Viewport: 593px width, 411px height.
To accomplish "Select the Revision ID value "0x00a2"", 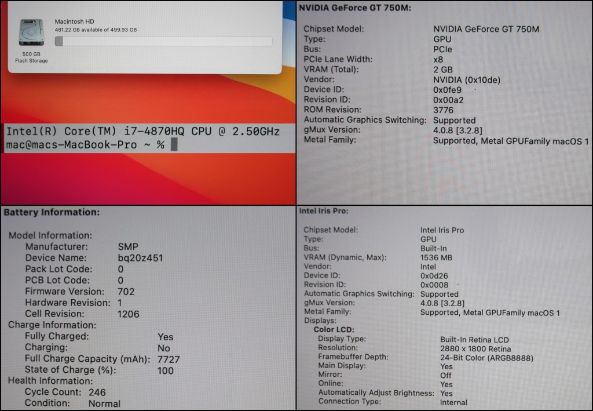I will (x=448, y=100).
